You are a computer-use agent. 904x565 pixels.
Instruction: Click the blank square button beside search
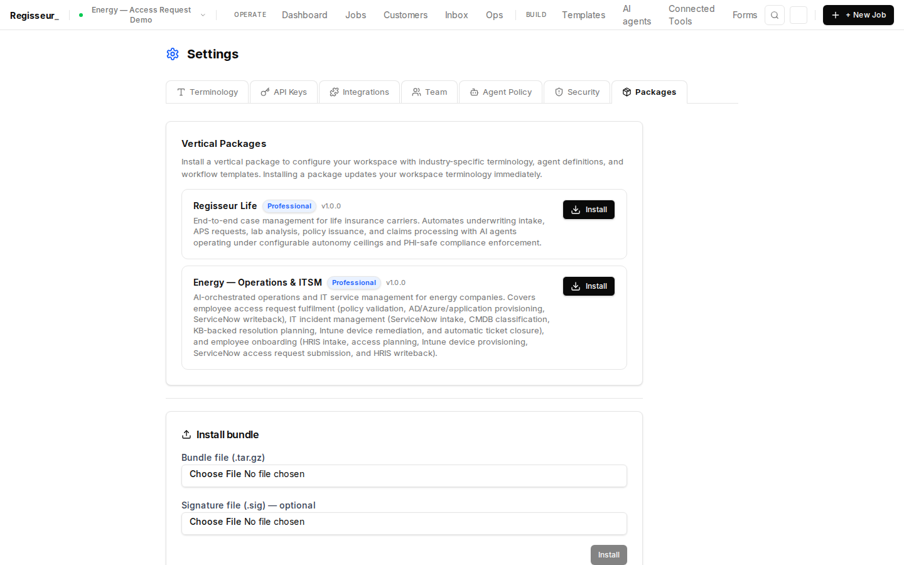(799, 15)
